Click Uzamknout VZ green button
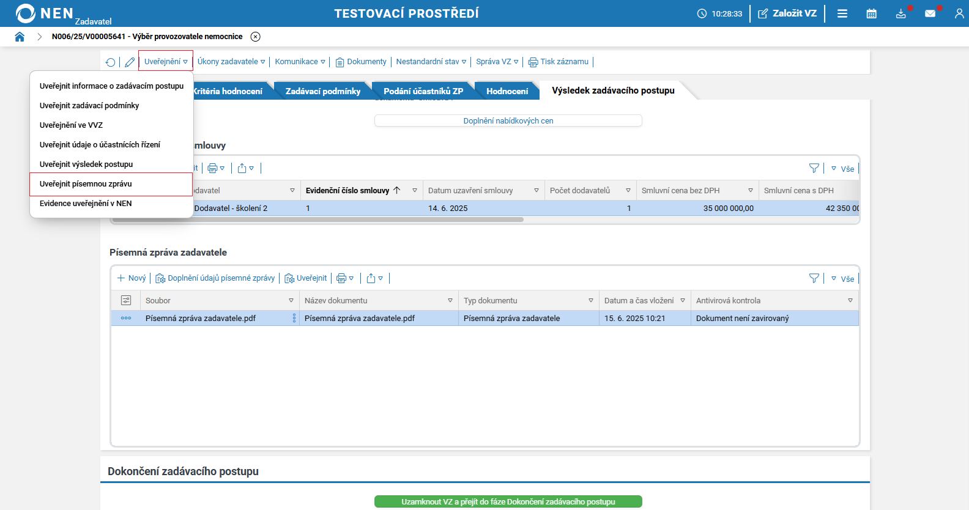This screenshot has width=969, height=510. click(x=508, y=501)
